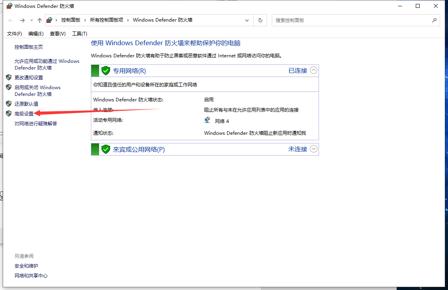Open the address bar dropdown arrow

coord(247,20)
